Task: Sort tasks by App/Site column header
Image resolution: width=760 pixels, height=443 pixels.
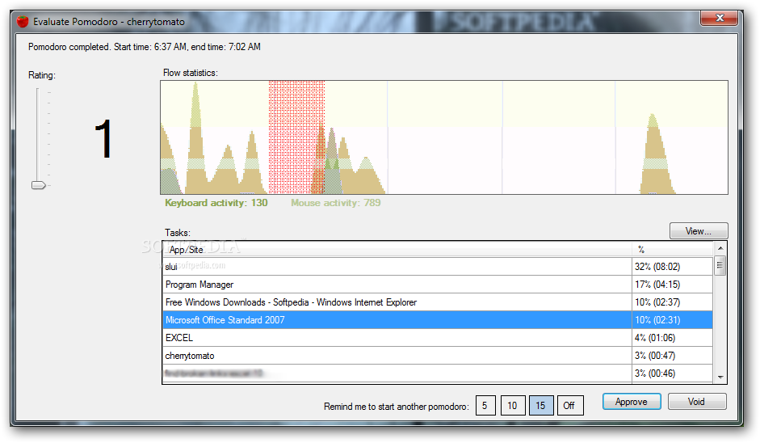Action: [397, 250]
